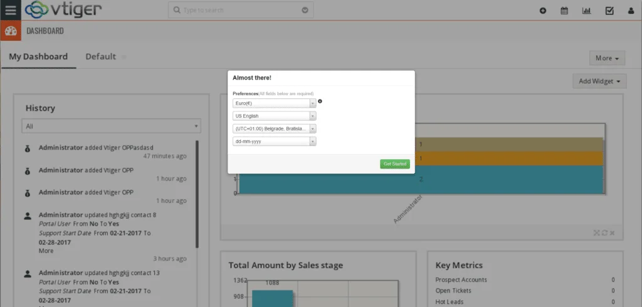The height and width of the screenshot is (307, 642).
Task: Expand the Default tab arrow
Action: point(124,57)
